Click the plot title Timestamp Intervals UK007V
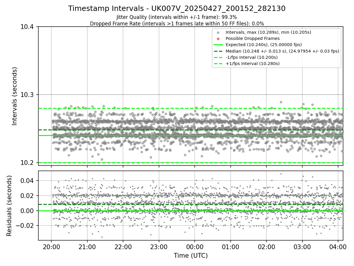Viewport: 354px width, 266px height. [x=177, y=9]
